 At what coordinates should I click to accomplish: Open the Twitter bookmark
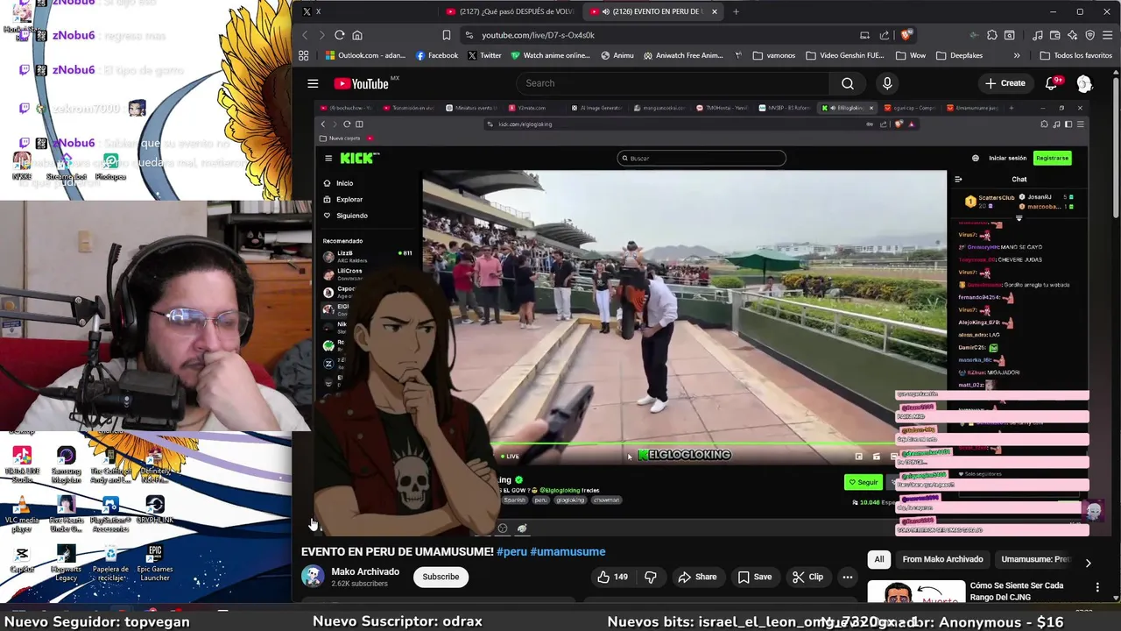(x=484, y=55)
